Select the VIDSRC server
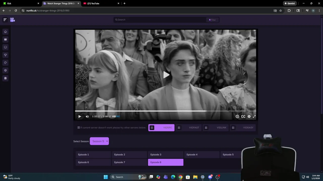Viewport: 323px width, 181px height. click(x=161, y=128)
